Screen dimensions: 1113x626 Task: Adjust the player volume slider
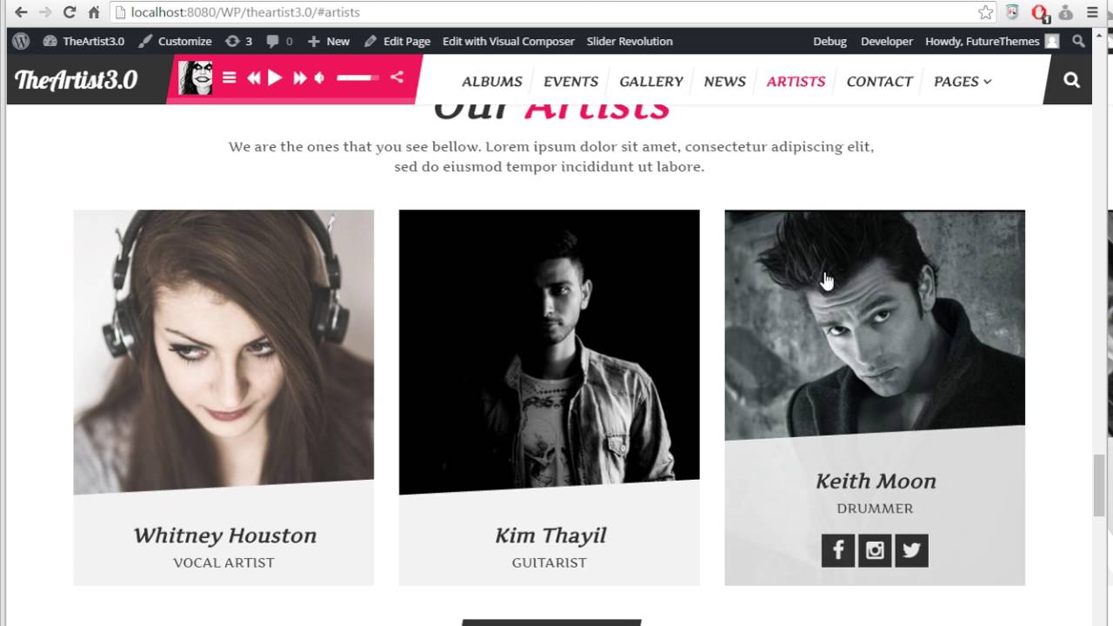pos(358,78)
